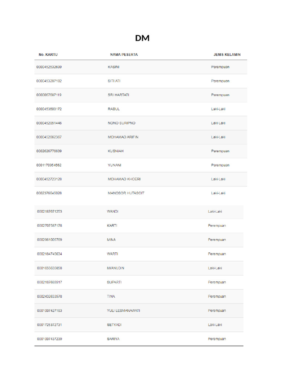Click the name SUPARTI

pyautogui.click(x=114, y=282)
